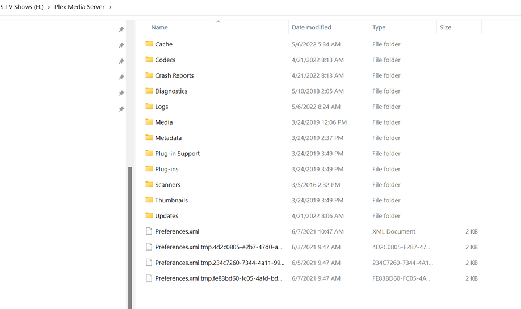Select the Thumbnails folder name

[171, 200]
